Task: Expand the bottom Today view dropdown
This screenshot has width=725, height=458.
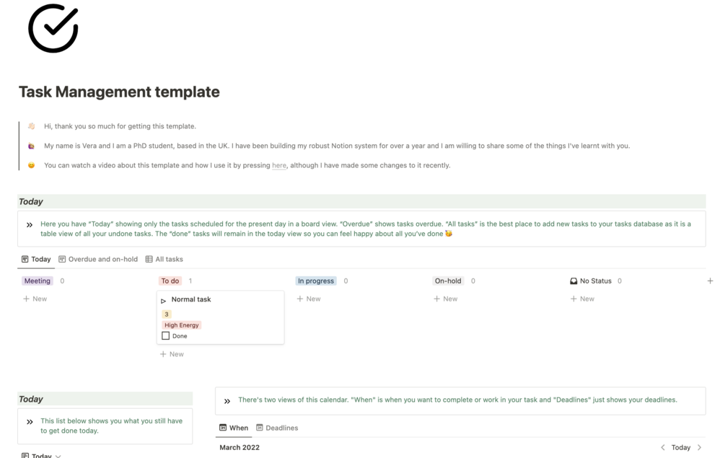Action: [x=58, y=456]
